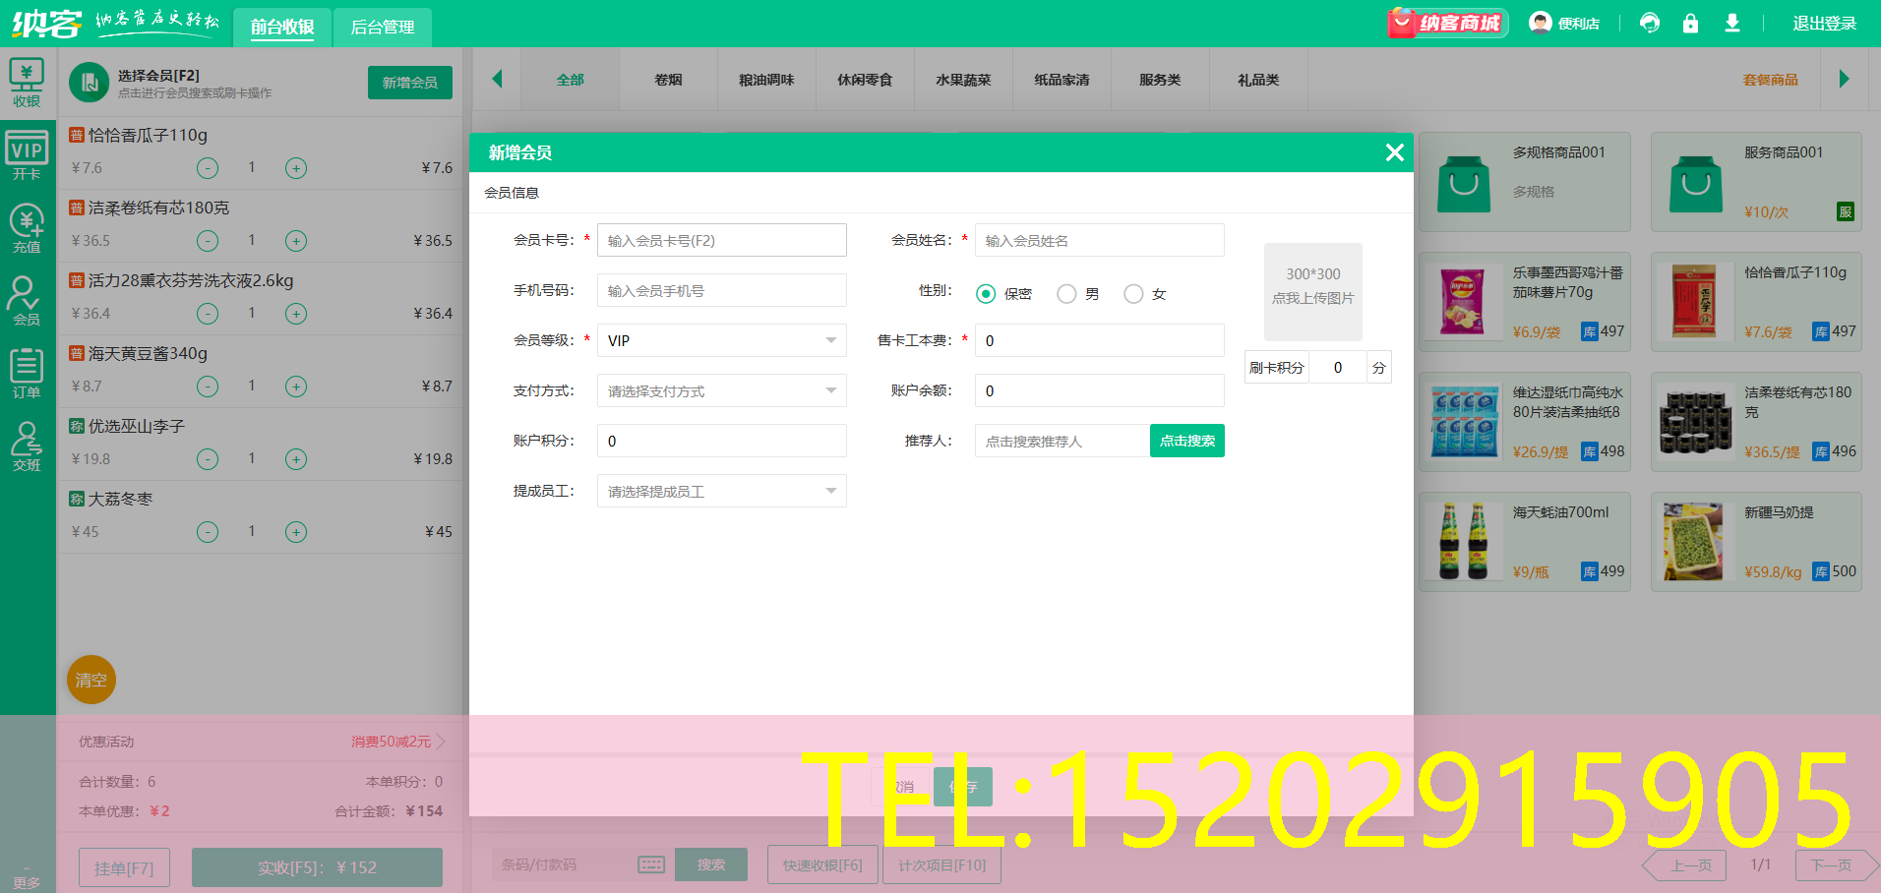The width and height of the screenshot is (1881, 893).
Task: Click the 账户积分 input field
Action: click(x=722, y=441)
